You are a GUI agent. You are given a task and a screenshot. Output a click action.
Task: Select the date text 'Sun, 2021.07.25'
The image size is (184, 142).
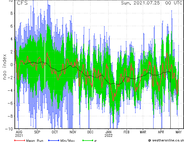click(x=140, y=3)
